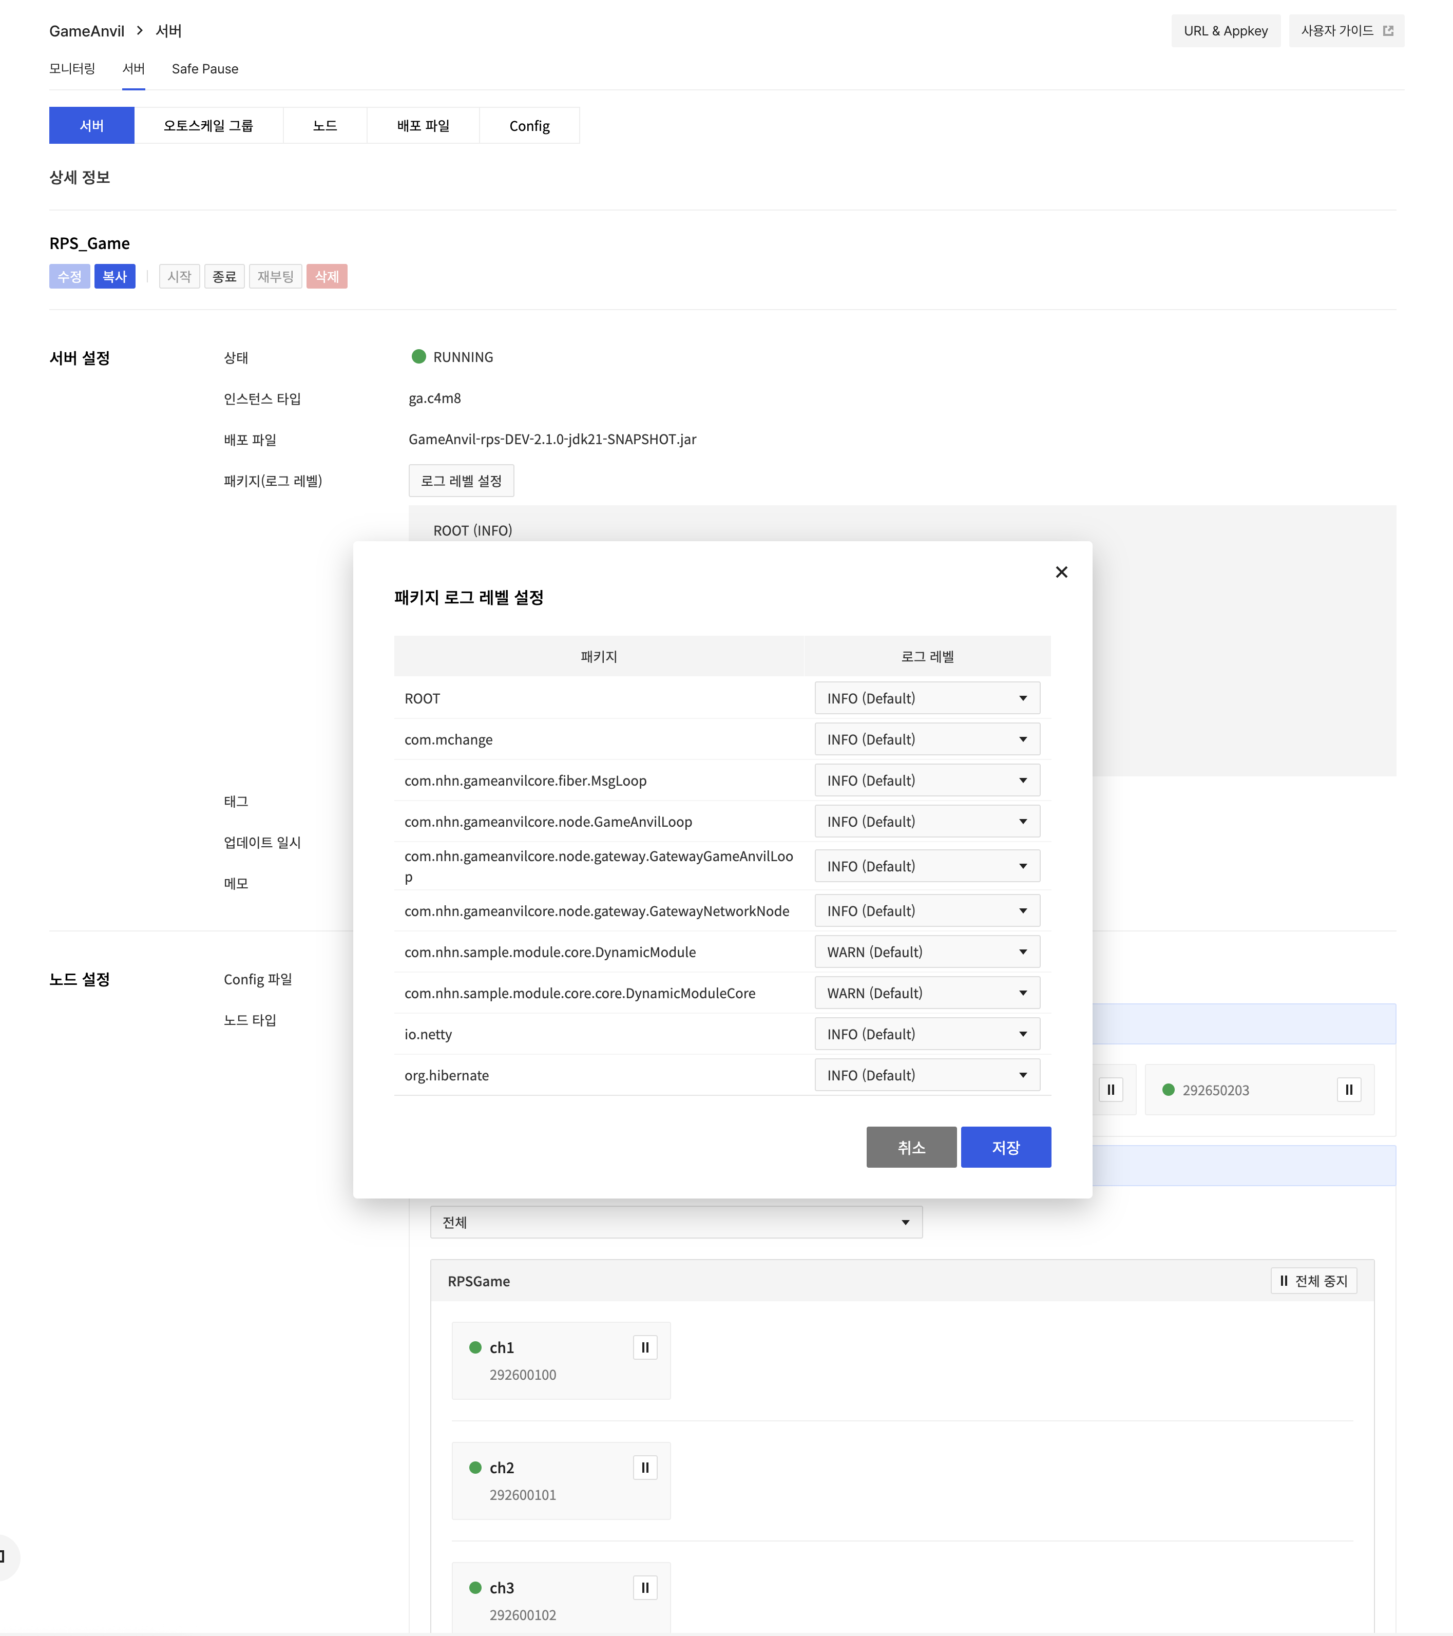Open the 전체 node filter dropdown
The image size is (1453, 1636).
click(x=675, y=1222)
